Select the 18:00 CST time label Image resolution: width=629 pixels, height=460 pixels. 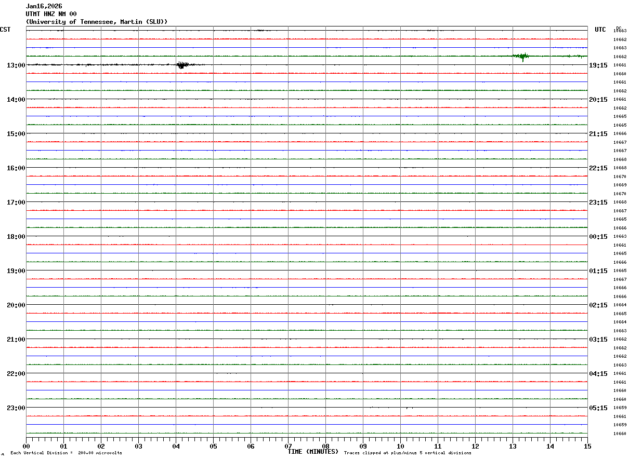(x=16, y=237)
